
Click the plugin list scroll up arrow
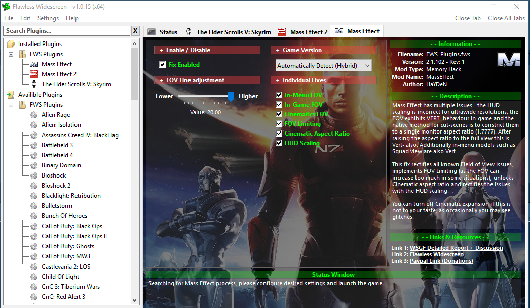135,43
